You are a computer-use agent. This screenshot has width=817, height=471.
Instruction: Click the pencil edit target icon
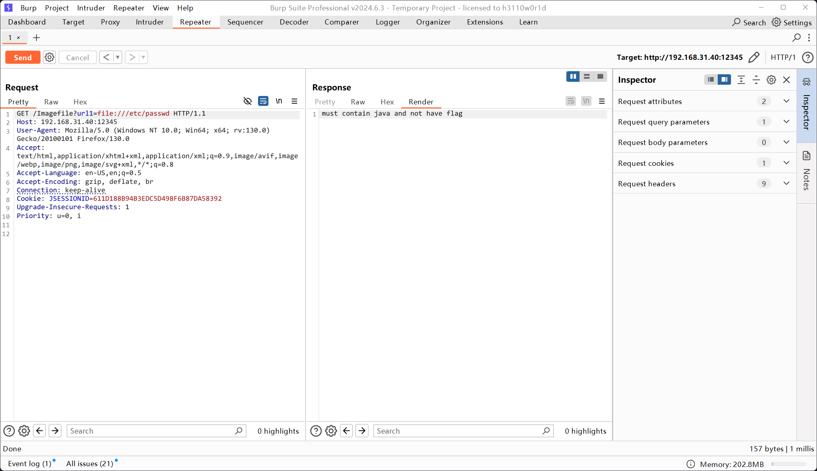pyautogui.click(x=755, y=57)
